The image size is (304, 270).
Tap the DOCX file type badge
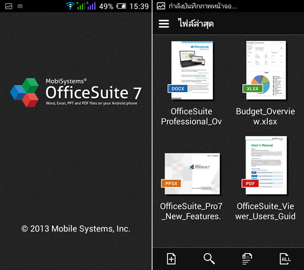[x=178, y=89]
